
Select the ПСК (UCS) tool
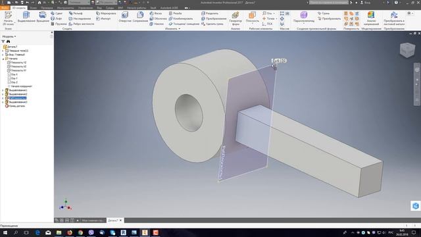coord(268,24)
